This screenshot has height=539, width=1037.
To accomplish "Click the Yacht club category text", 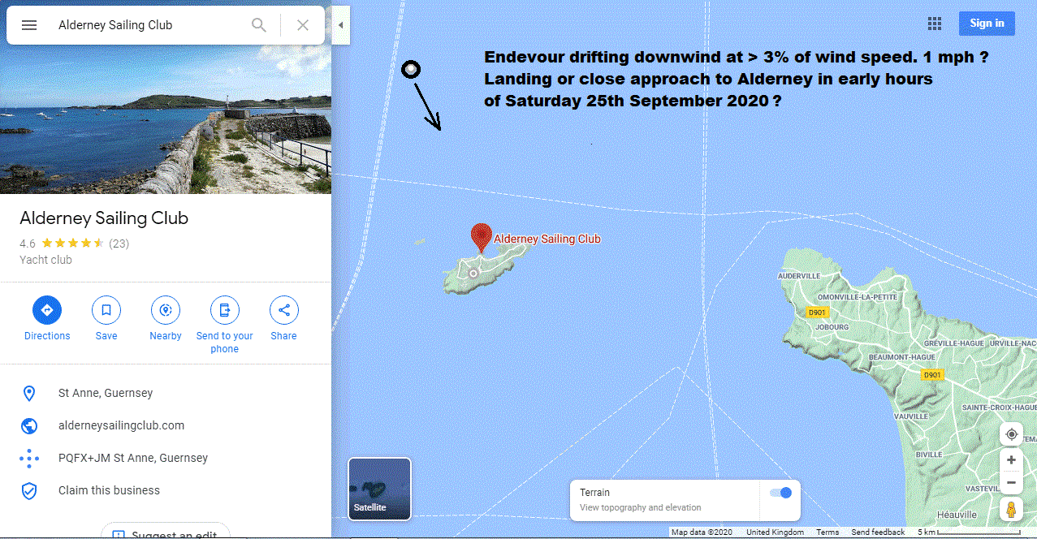I will click(x=45, y=260).
